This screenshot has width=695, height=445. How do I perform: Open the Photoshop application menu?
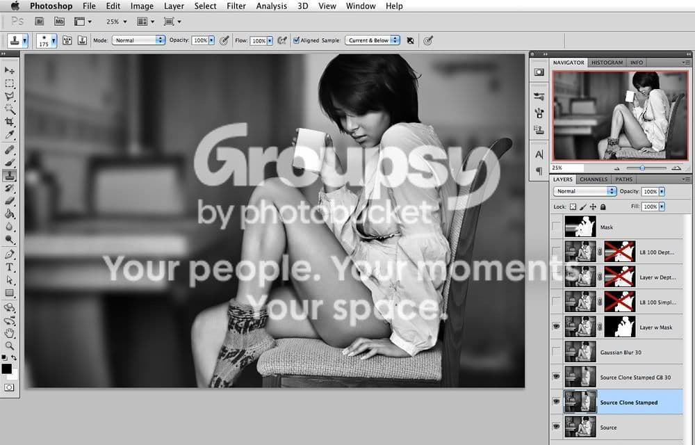pyautogui.click(x=51, y=6)
